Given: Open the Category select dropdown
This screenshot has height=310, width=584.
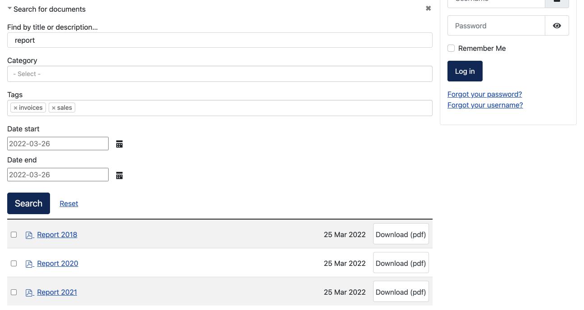Looking at the screenshot, I should [x=220, y=74].
